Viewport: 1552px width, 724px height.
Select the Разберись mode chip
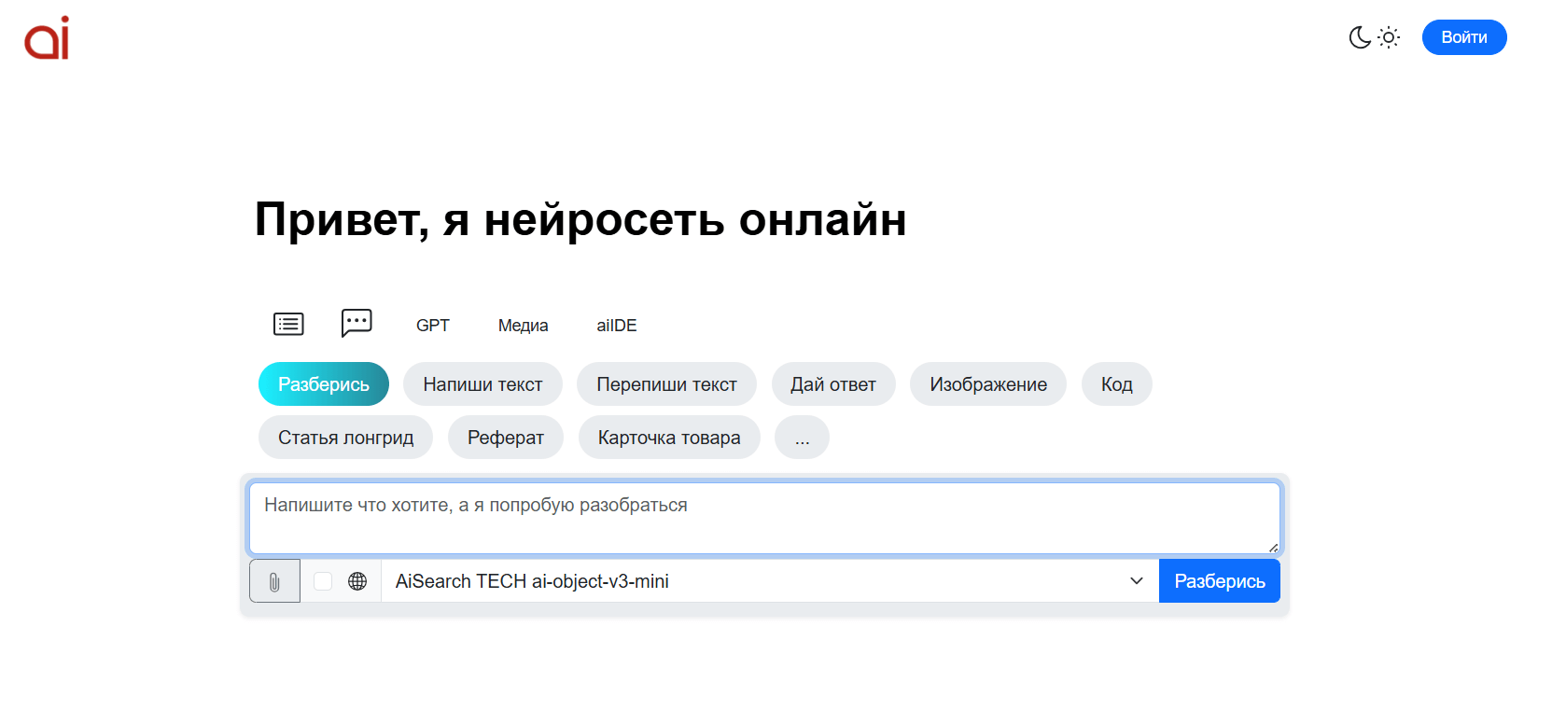[324, 384]
